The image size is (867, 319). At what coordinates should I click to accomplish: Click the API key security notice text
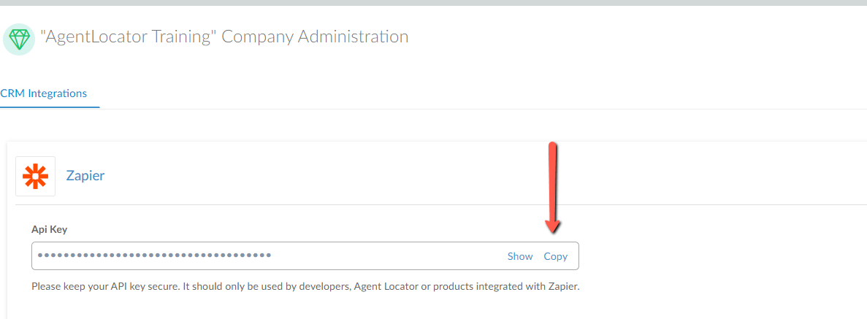305,287
